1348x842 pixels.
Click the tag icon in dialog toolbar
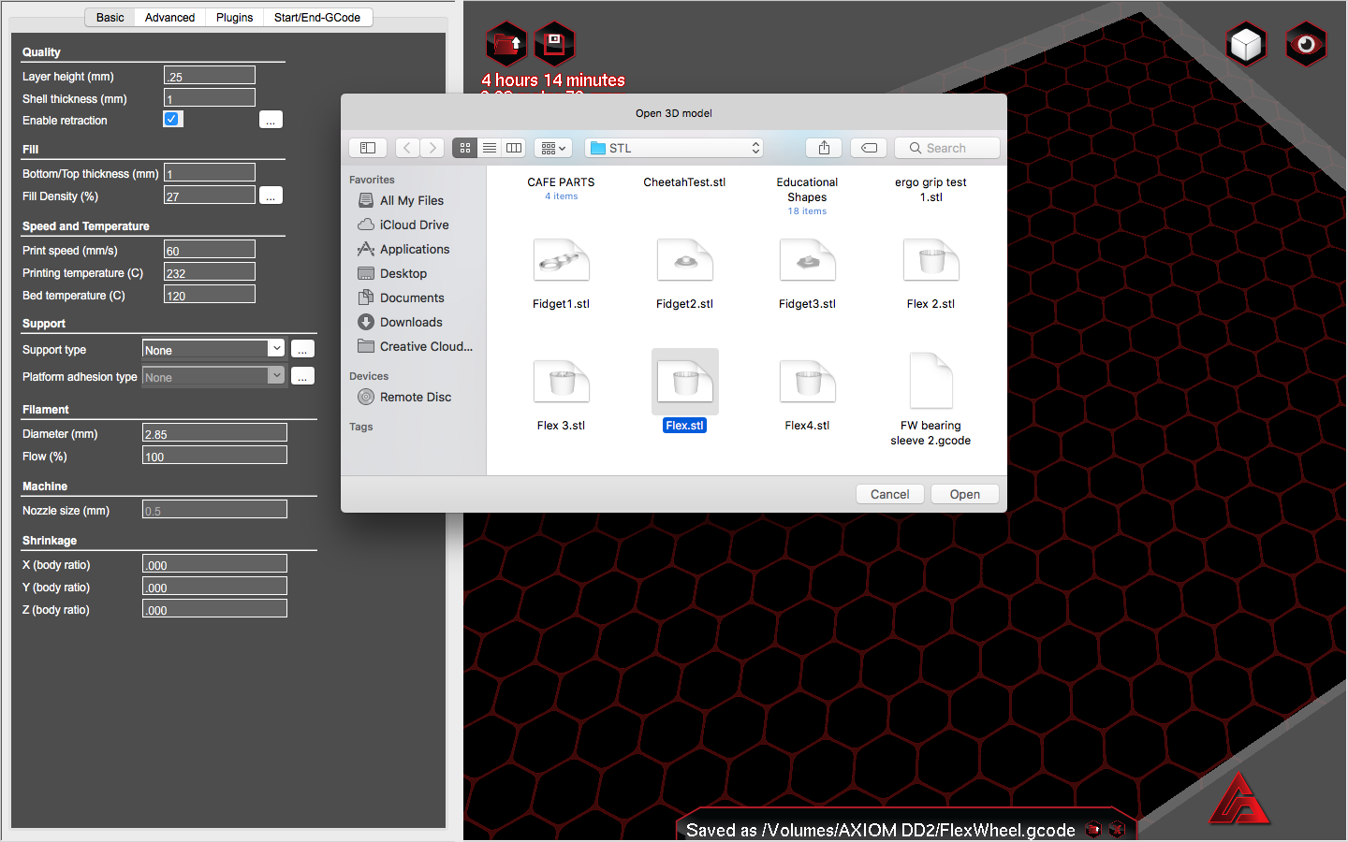[869, 148]
